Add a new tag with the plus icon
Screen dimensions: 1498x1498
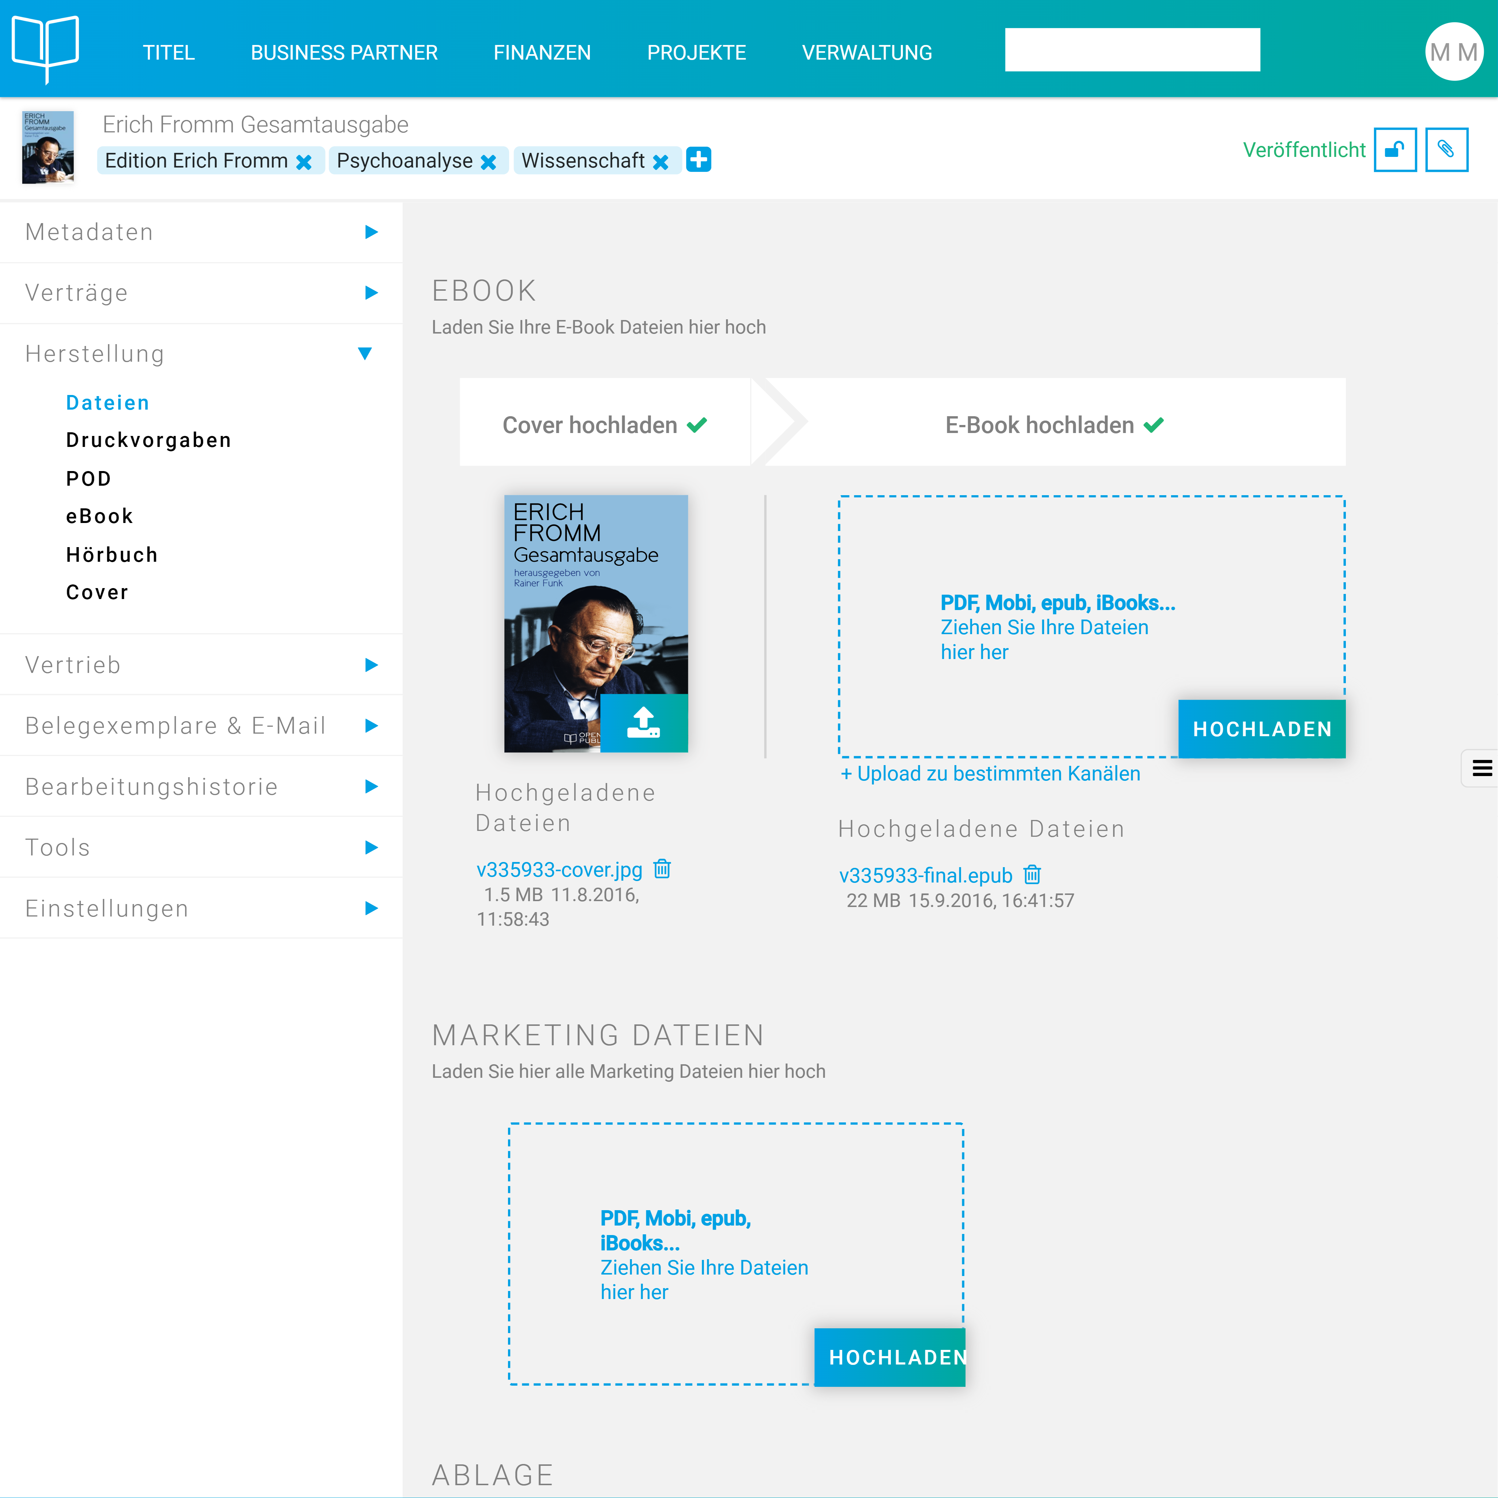698,160
